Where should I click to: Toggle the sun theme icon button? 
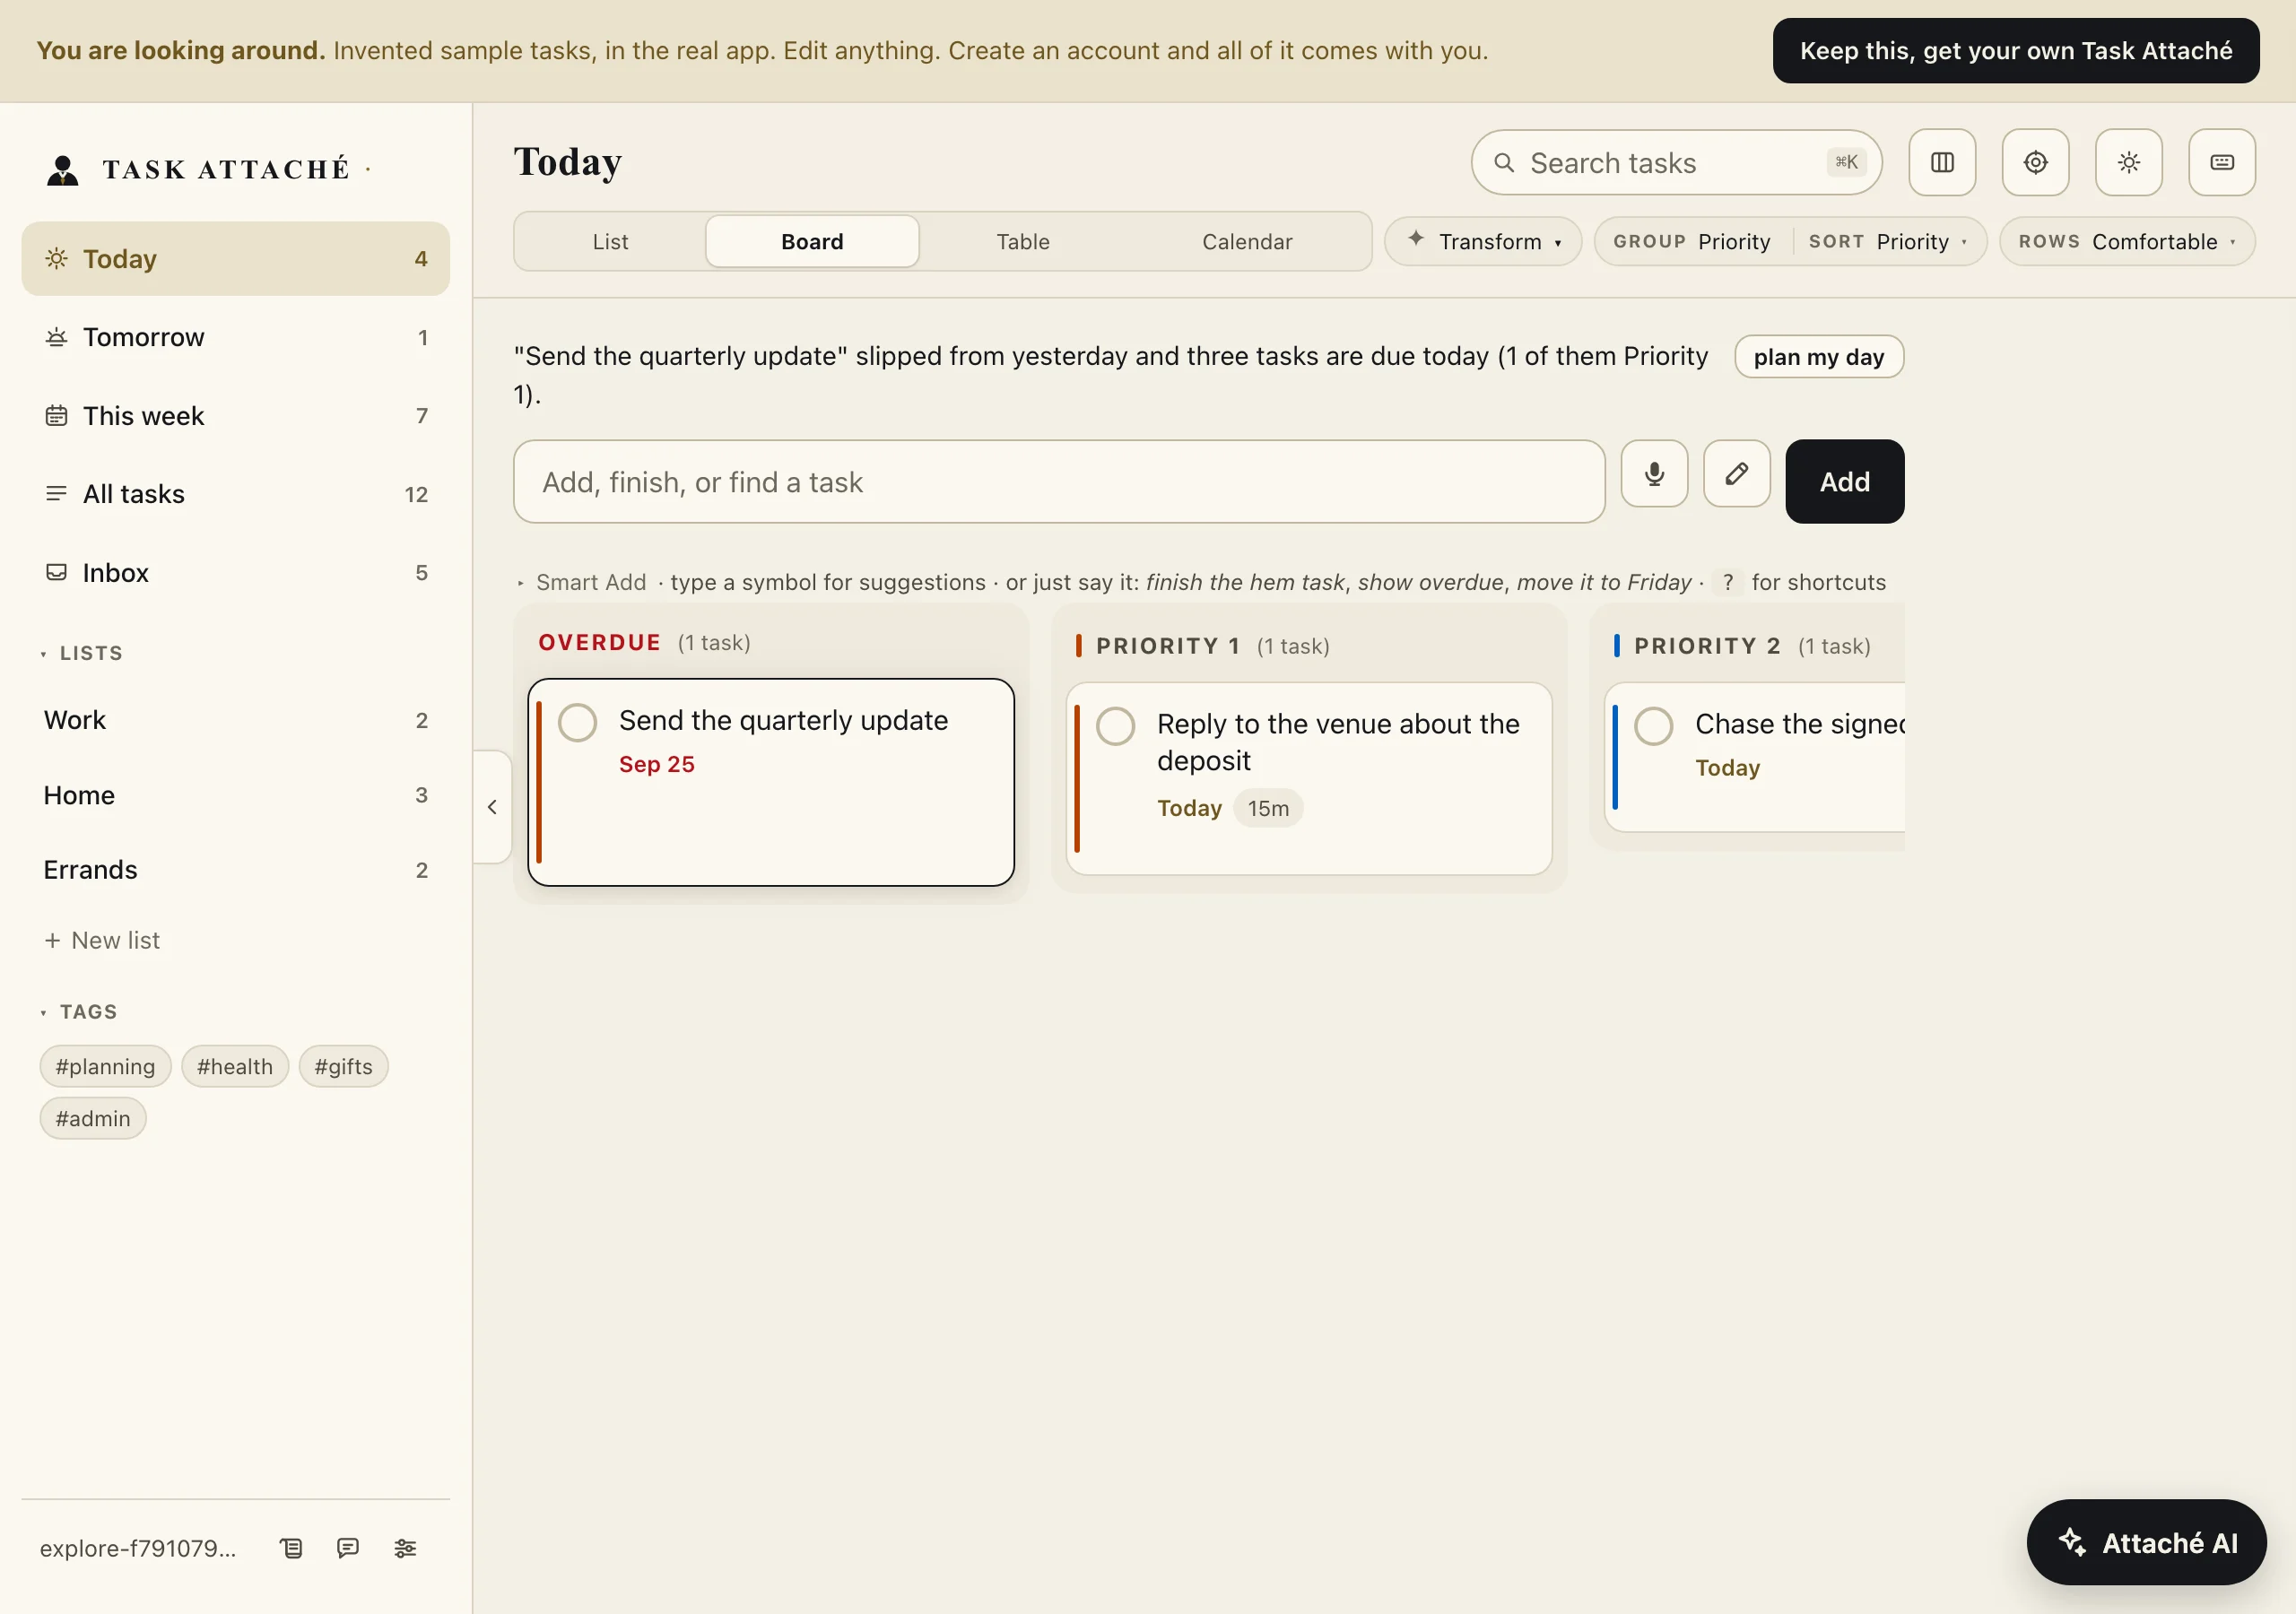tap(2128, 162)
